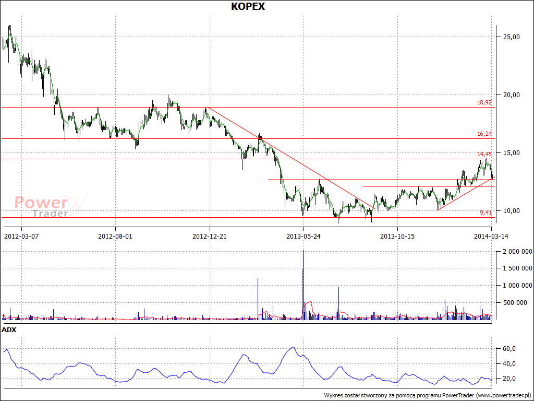Click the 1 500 000 volume axis label

[x=517, y=268]
